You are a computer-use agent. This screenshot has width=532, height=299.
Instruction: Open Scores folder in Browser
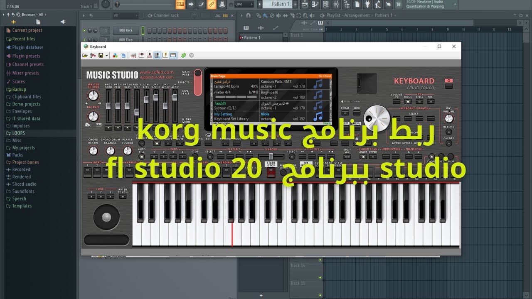point(18,82)
